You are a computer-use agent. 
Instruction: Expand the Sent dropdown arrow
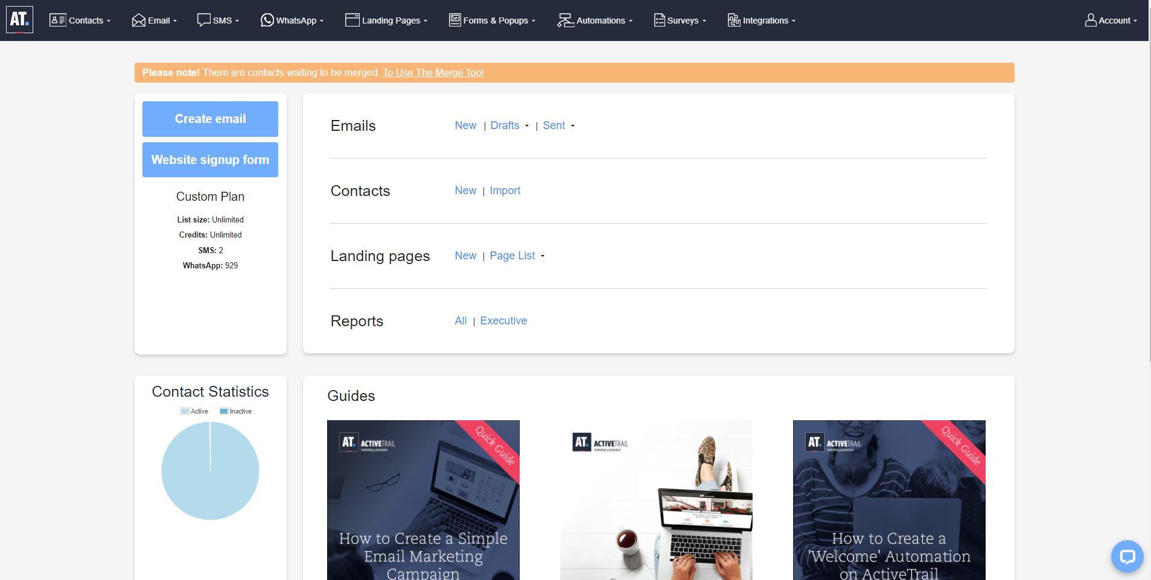[x=572, y=127]
